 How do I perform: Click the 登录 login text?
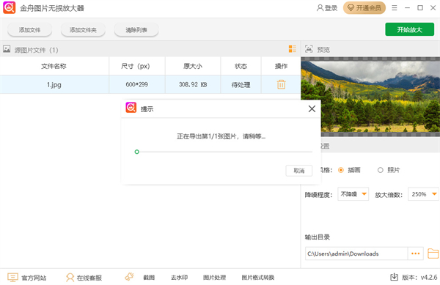click(x=331, y=8)
